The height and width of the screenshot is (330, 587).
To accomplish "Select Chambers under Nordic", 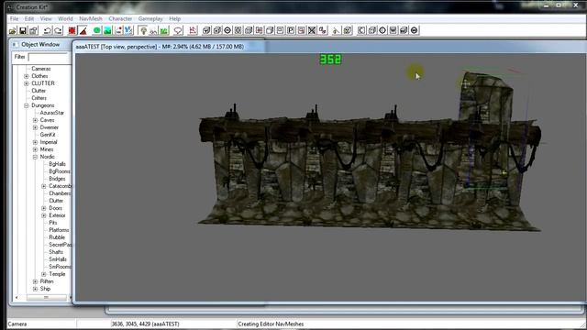I will 60,193.
